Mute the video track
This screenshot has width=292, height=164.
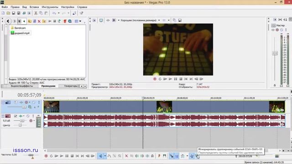pos(34,102)
